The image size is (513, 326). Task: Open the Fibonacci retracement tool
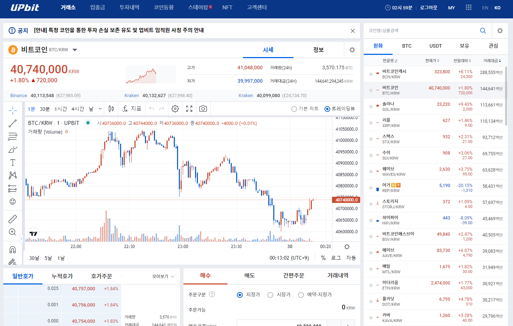[13, 136]
